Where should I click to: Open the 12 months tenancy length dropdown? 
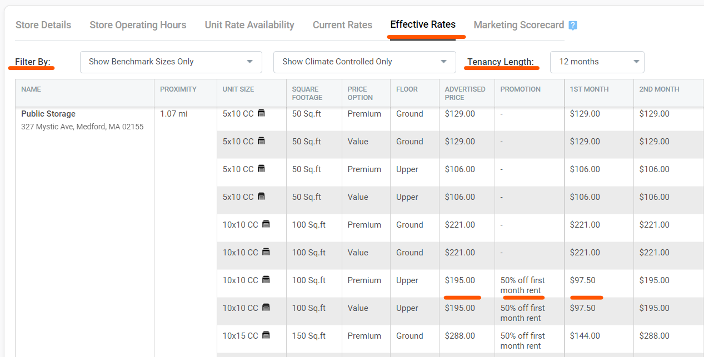(597, 62)
